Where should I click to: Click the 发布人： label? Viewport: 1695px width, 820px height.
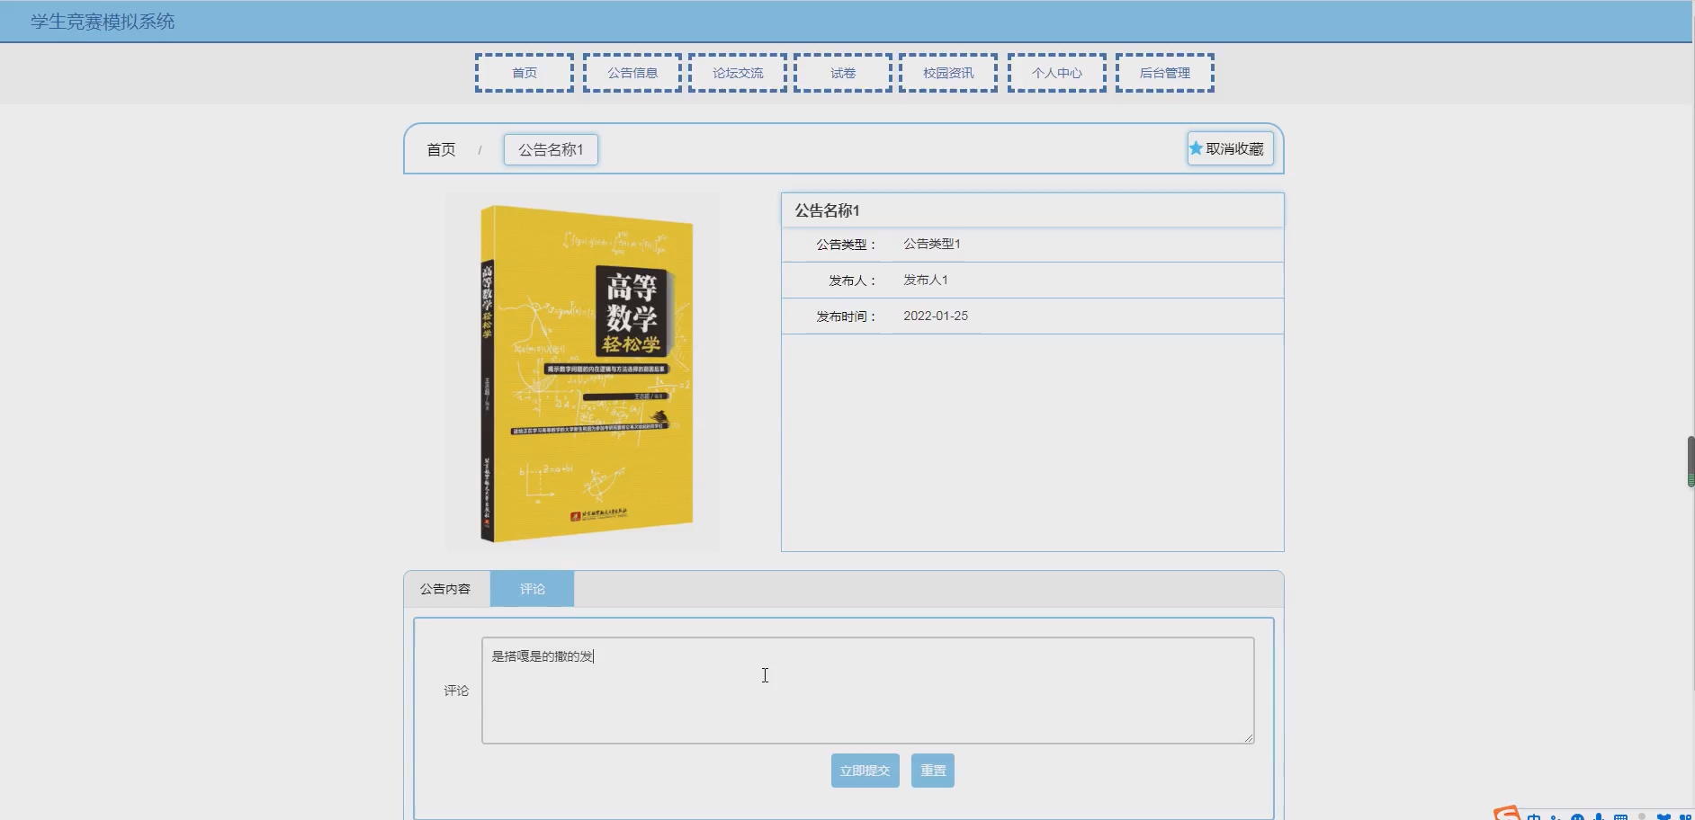pos(852,281)
